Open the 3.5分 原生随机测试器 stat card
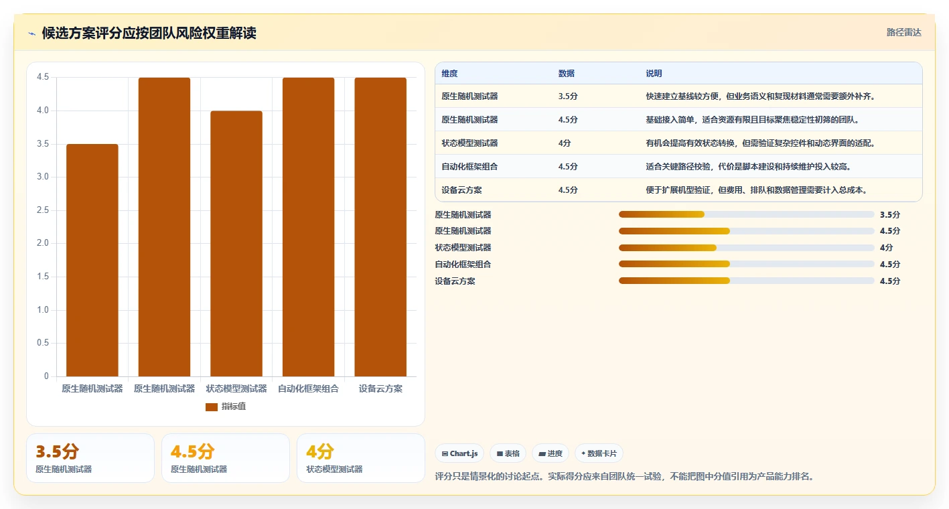 click(x=90, y=458)
